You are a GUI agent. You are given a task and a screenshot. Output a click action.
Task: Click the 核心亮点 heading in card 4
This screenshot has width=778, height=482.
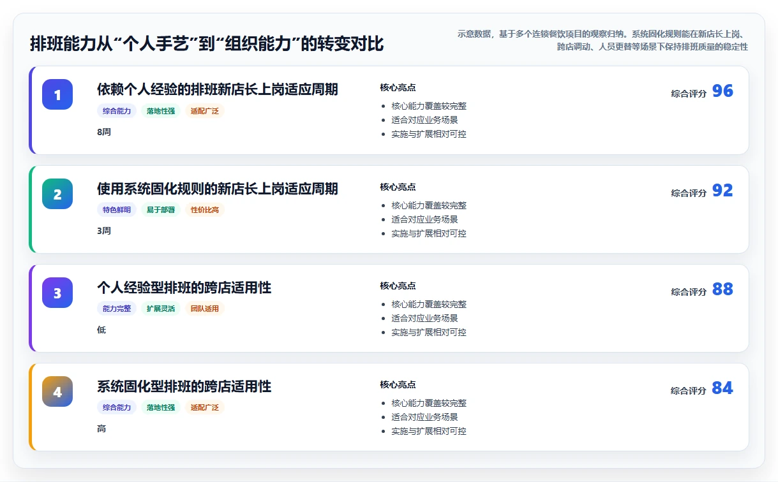pos(398,384)
